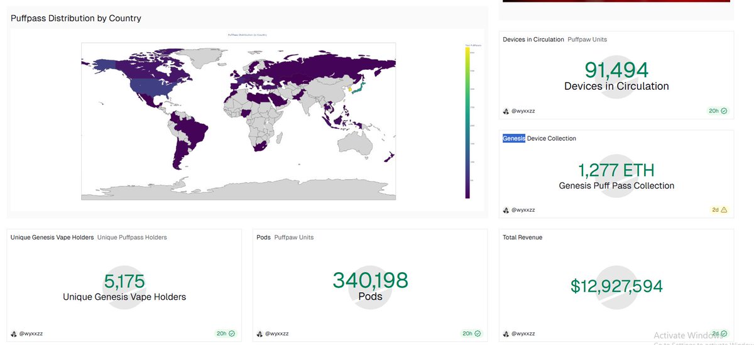
Task: Click the 91,494 devices counter value
Action: (x=616, y=70)
